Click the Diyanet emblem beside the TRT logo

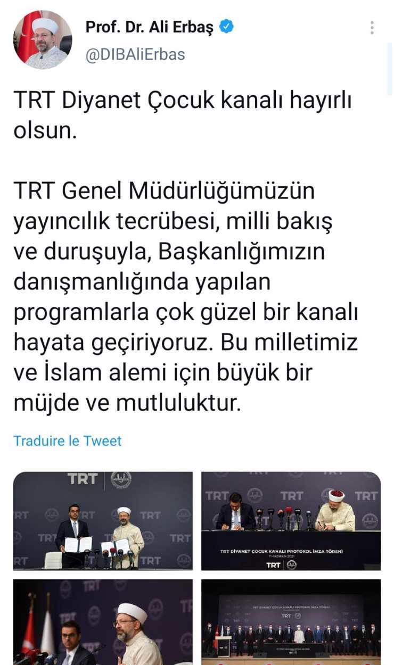click(x=121, y=479)
